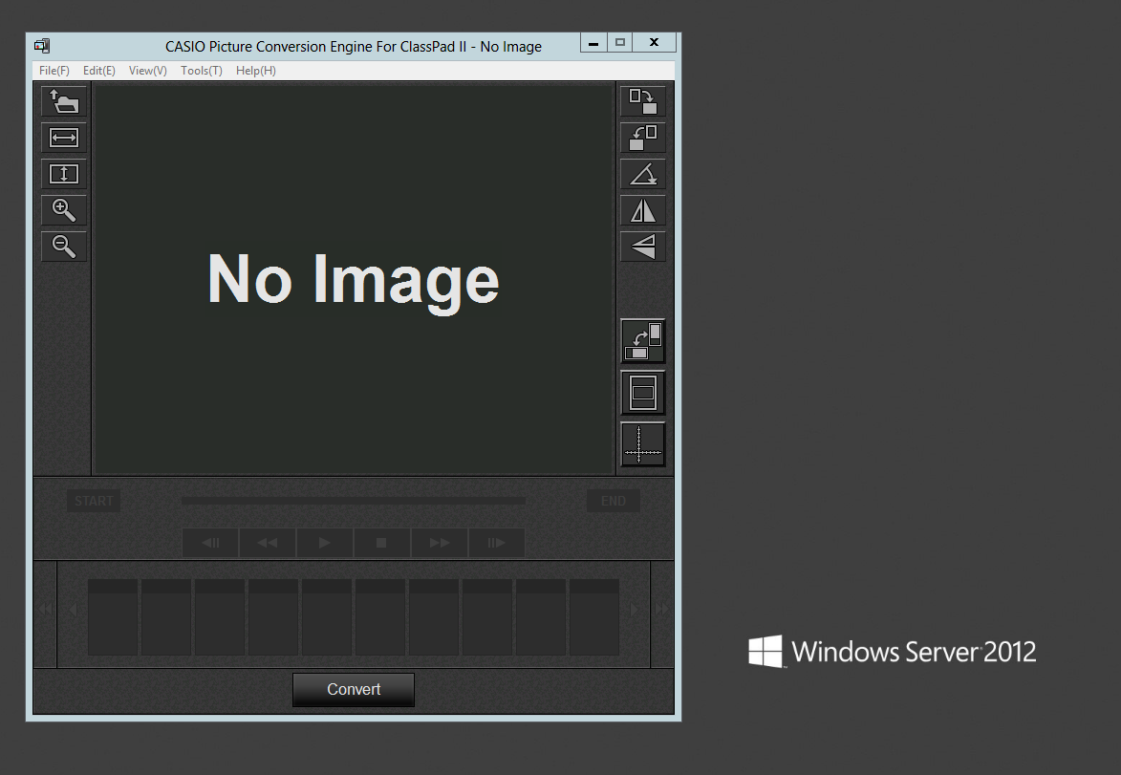Image resolution: width=1121 pixels, height=775 pixels.
Task: Fit image to width icon
Action: 64,138
